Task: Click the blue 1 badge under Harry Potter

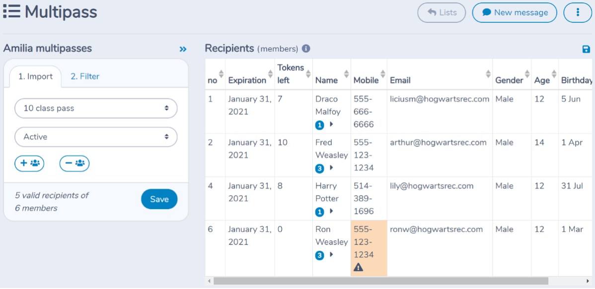Action: point(319,213)
